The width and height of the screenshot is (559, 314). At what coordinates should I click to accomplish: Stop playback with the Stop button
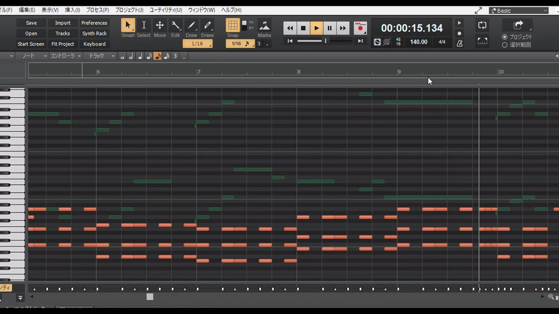click(303, 28)
